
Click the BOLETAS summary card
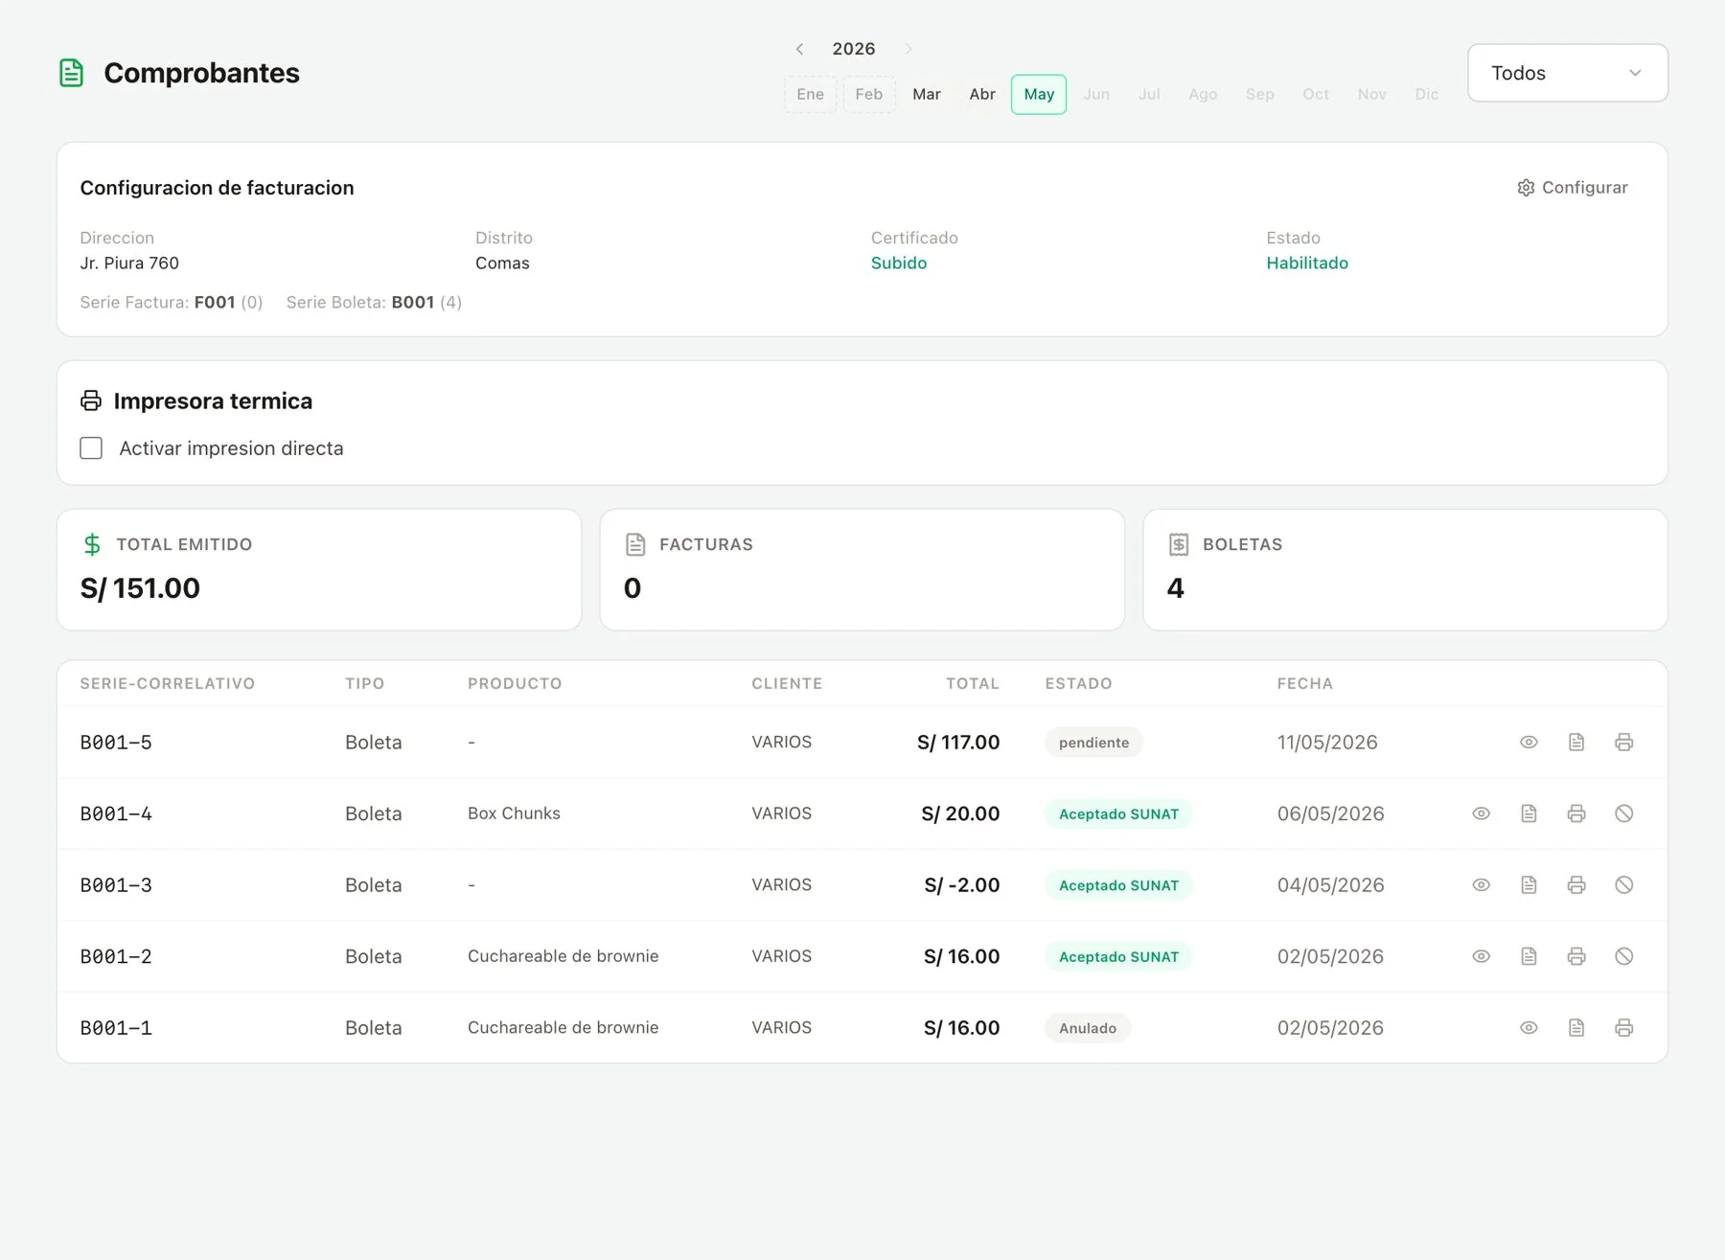(1406, 570)
